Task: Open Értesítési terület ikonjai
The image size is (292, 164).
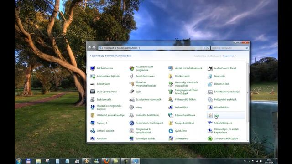Action: click(224, 92)
